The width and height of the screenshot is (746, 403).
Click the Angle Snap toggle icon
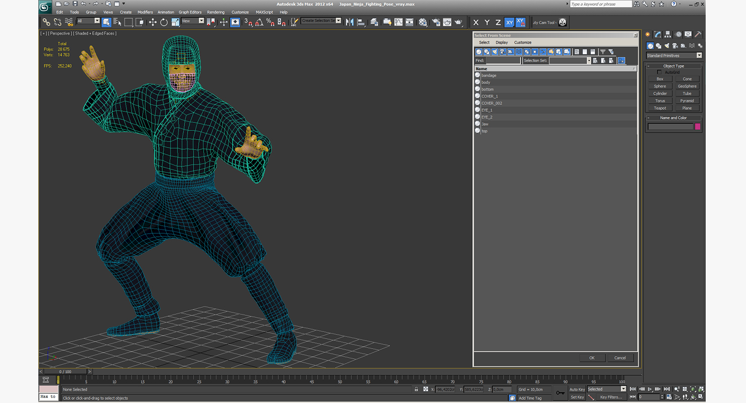tap(259, 22)
